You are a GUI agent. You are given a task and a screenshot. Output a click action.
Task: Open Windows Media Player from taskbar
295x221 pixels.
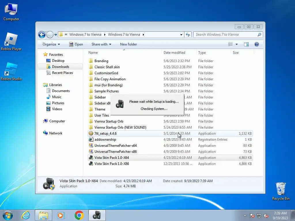(x=61, y=215)
